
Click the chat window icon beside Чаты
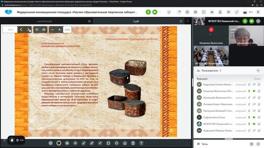tap(252, 144)
